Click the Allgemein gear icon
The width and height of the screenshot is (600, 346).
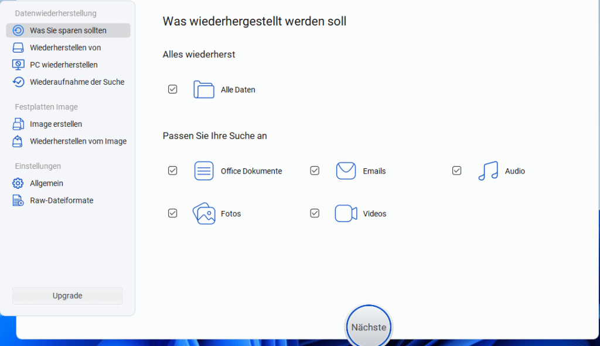pos(18,184)
